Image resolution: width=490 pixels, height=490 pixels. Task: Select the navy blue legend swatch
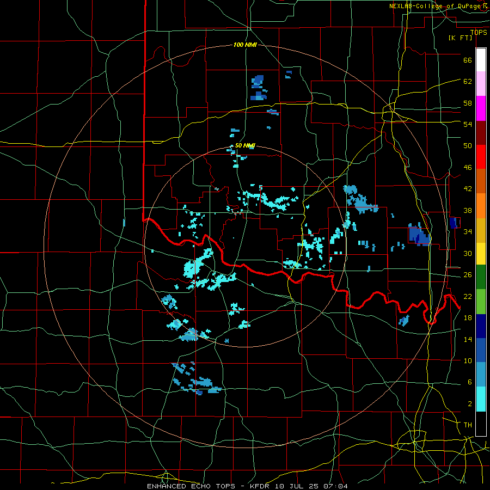tap(481, 326)
